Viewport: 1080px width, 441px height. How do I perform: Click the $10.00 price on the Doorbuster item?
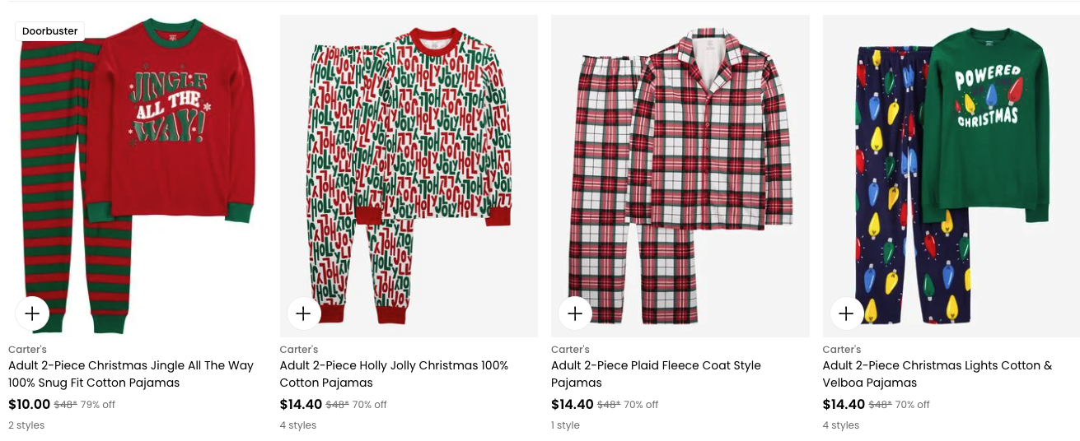tap(30, 404)
